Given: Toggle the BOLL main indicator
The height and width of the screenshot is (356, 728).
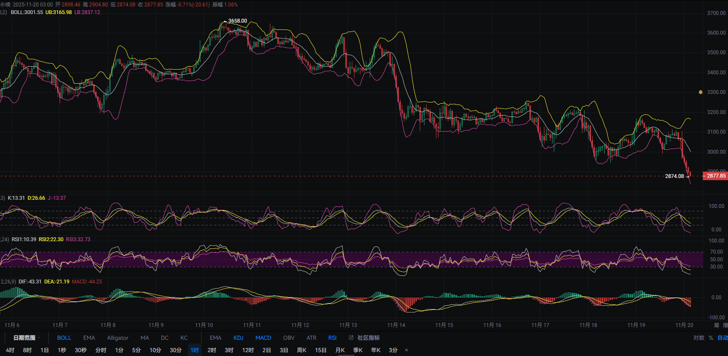Looking at the screenshot, I should pos(64,338).
